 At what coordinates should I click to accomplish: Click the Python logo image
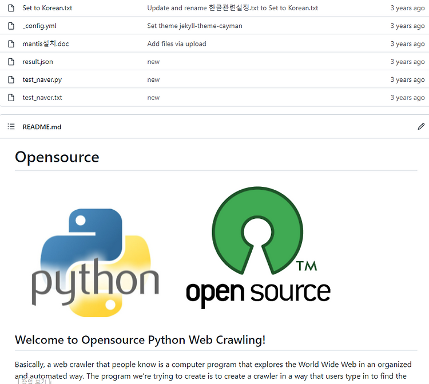click(96, 263)
